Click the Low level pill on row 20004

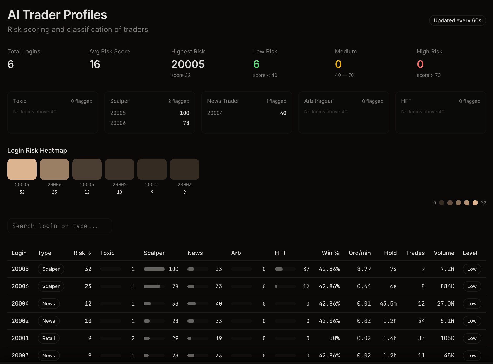[x=472, y=303]
